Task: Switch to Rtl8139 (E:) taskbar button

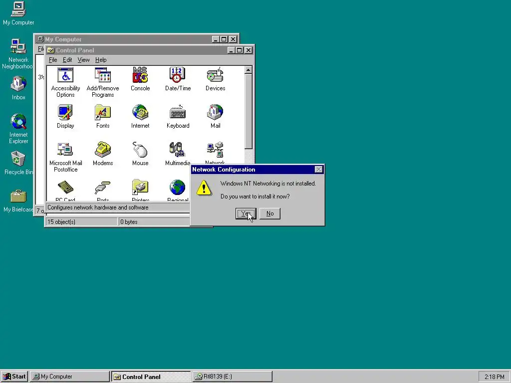Action: coord(232,377)
